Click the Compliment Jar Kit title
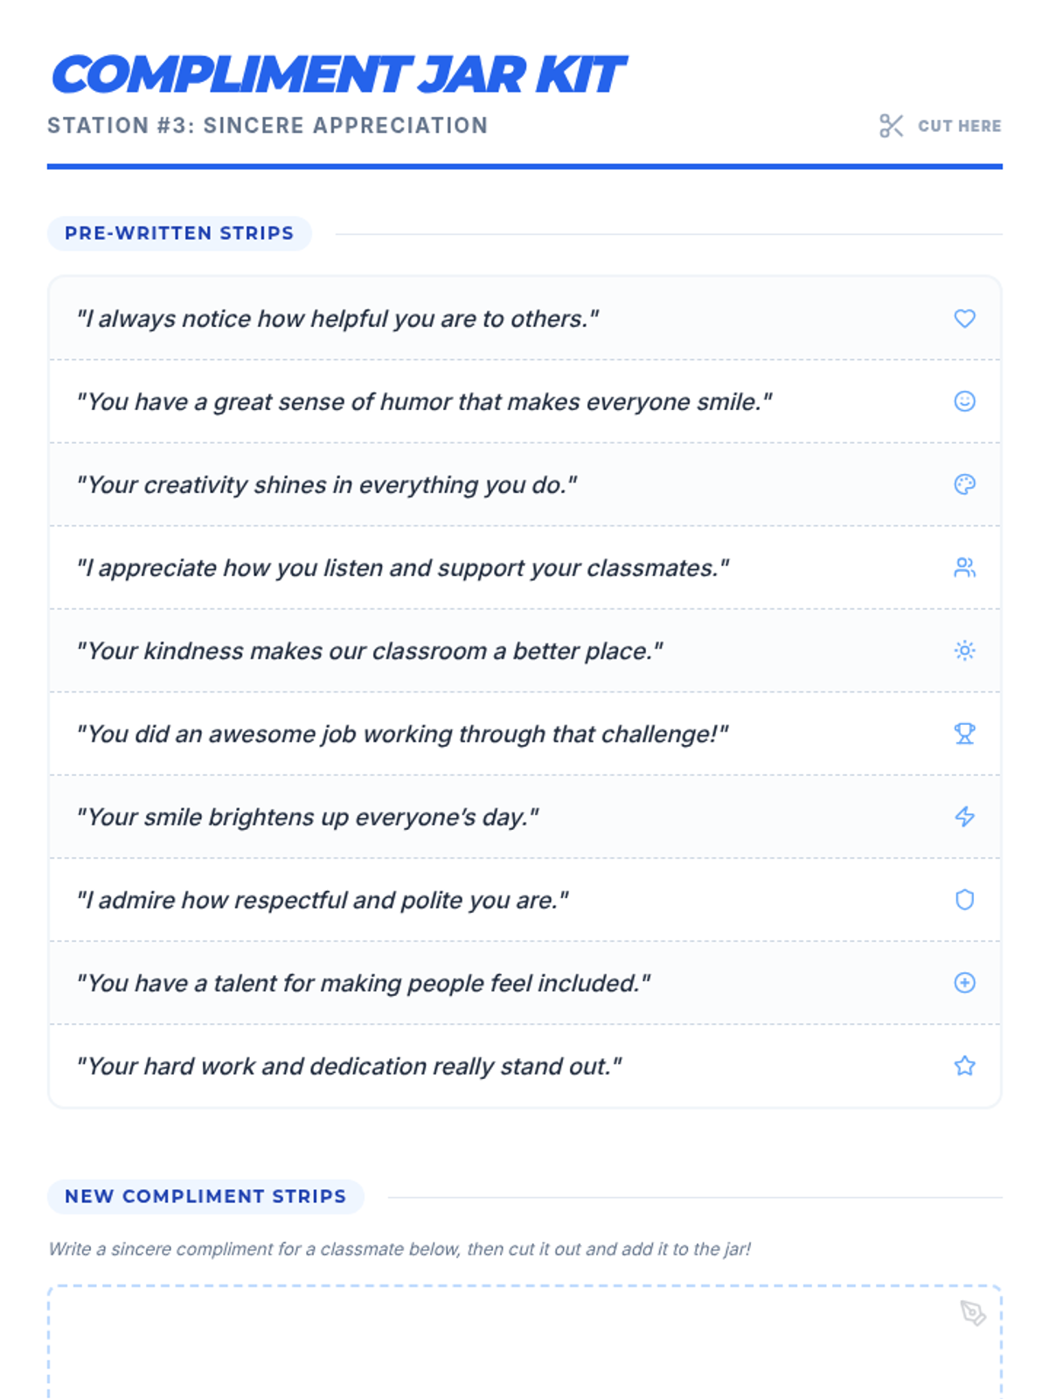 point(337,75)
